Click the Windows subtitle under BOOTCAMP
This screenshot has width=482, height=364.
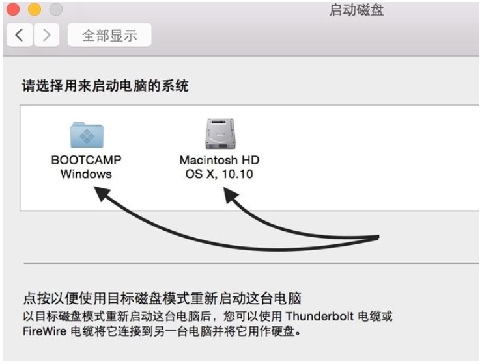click(86, 174)
